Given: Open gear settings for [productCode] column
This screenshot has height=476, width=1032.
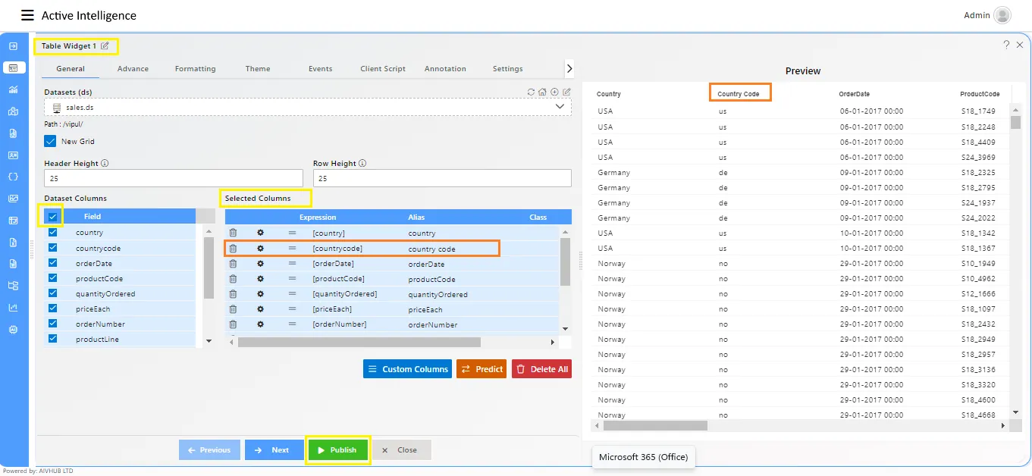Looking at the screenshot, I should pos(260,279).
